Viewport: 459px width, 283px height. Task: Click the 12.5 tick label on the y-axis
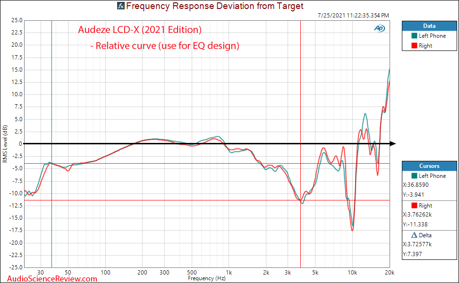coord(17,82)
